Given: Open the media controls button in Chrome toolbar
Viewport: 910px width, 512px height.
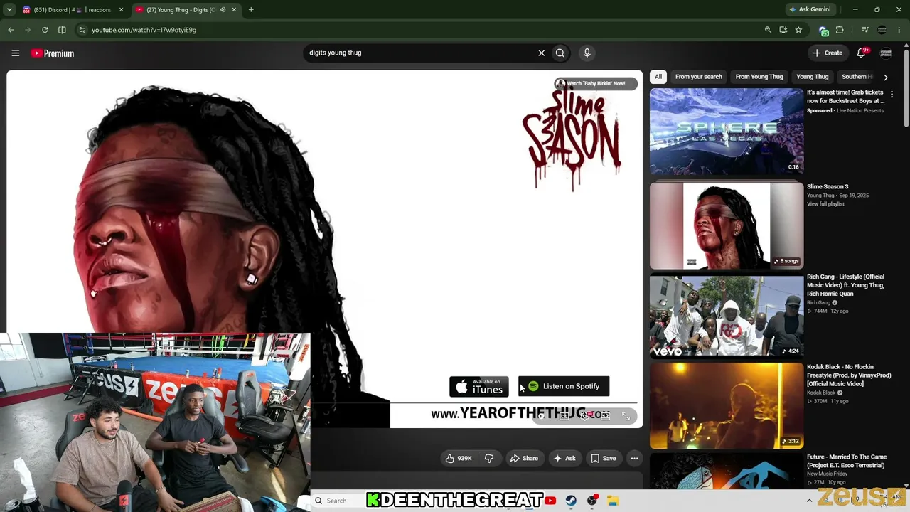Looking at the screenshot, I should click(x=864, y=30).
